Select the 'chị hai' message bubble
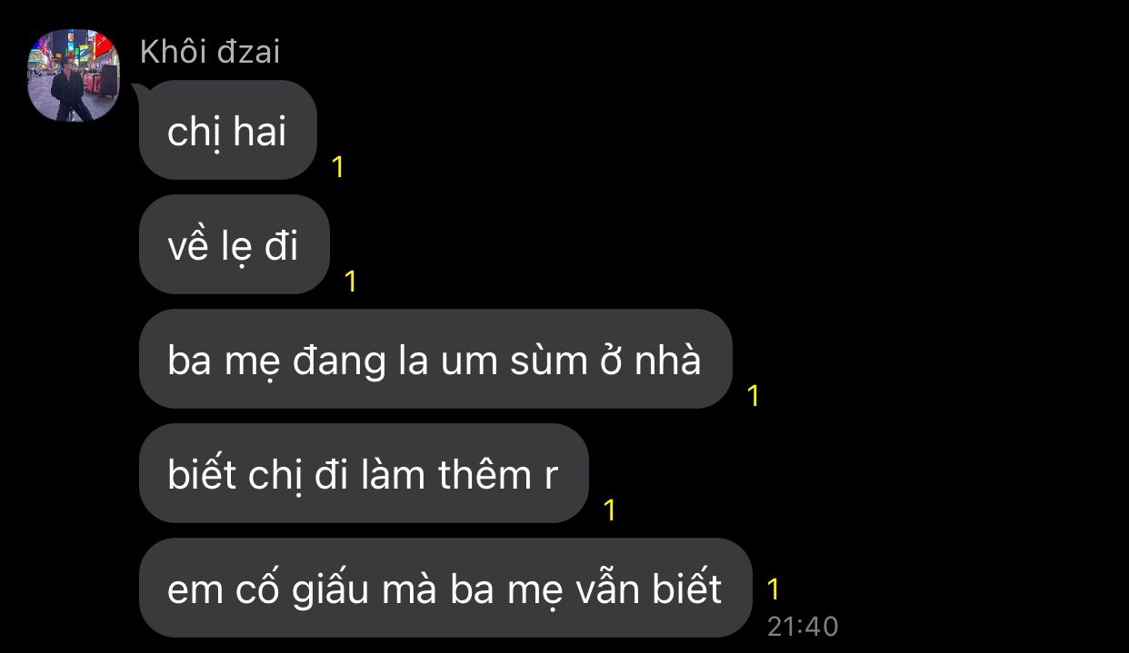The image size is (1129, 653). click(x=227, y=131)
